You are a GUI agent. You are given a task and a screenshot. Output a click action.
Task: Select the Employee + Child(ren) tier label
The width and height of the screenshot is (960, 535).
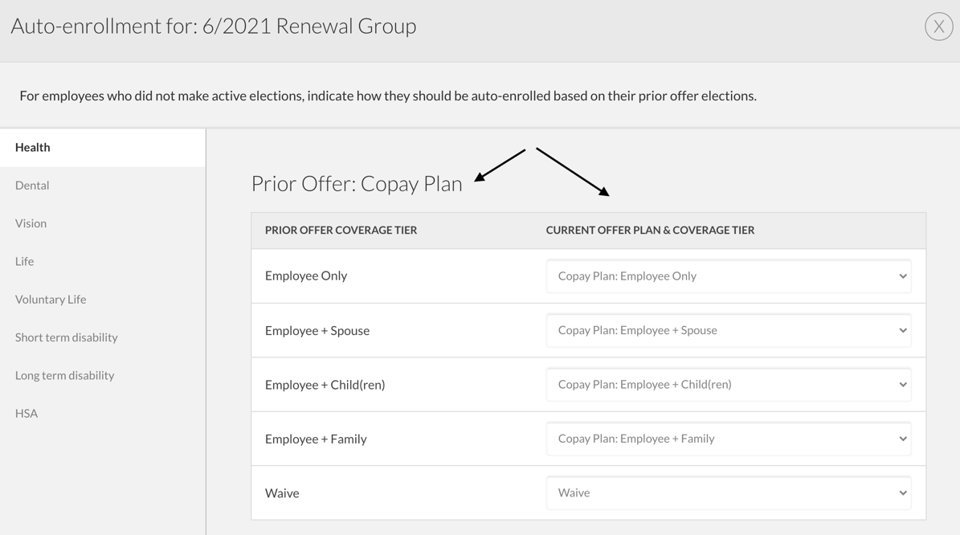coord(325,385)
